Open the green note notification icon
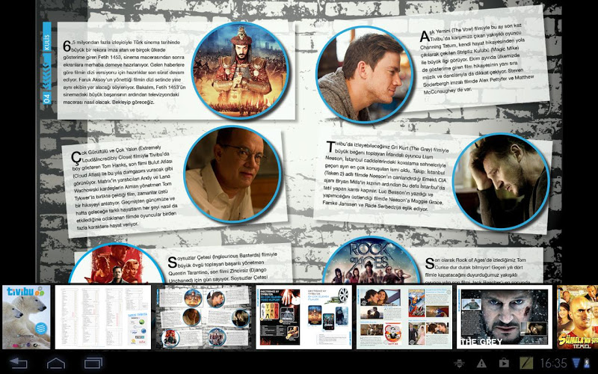Screen dimensions: 598x374 526,363
